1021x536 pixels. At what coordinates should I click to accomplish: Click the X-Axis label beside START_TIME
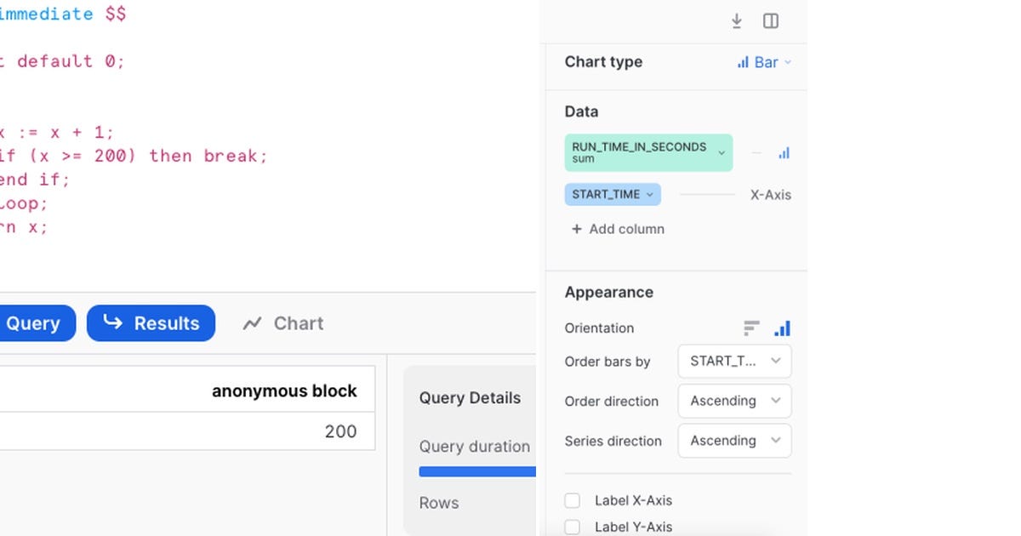(x=771, y=195)
